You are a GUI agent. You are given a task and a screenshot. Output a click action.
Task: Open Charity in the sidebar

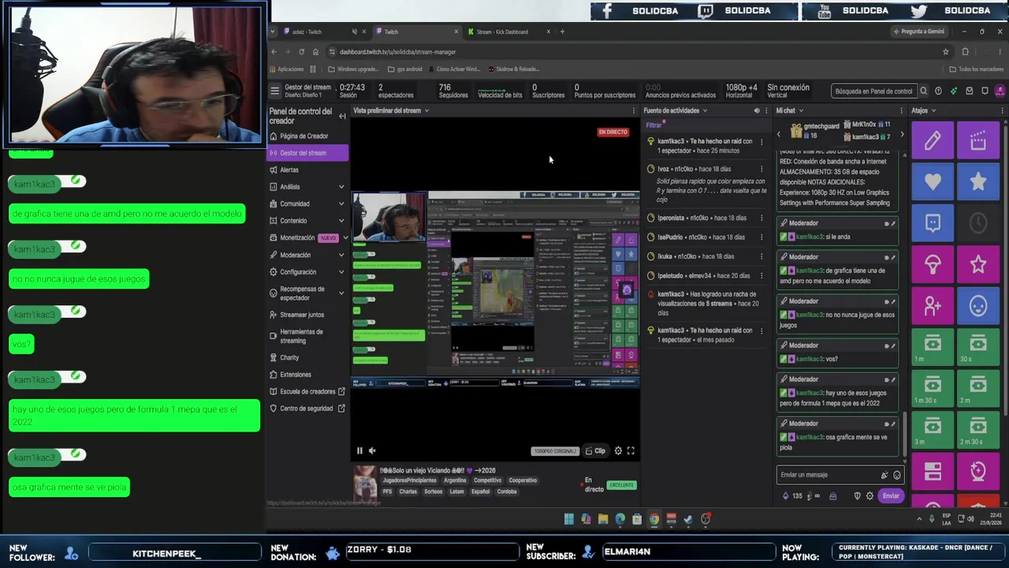[289, 357]
